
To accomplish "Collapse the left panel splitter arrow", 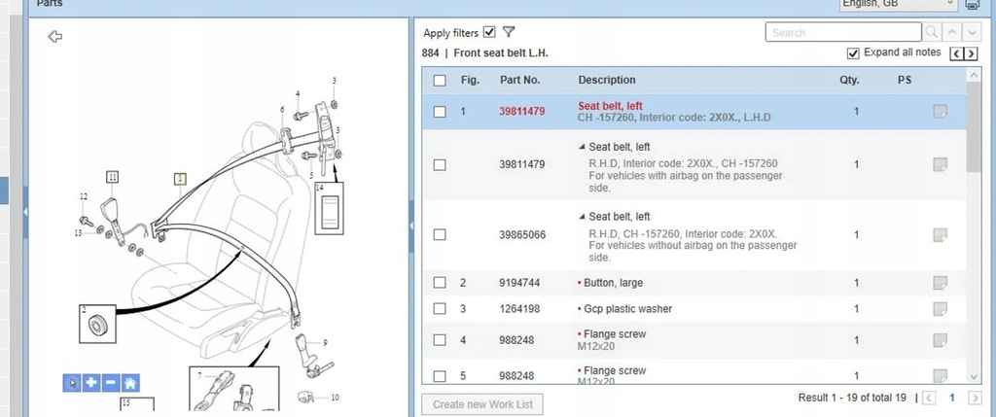I will (x=25, y=211).
